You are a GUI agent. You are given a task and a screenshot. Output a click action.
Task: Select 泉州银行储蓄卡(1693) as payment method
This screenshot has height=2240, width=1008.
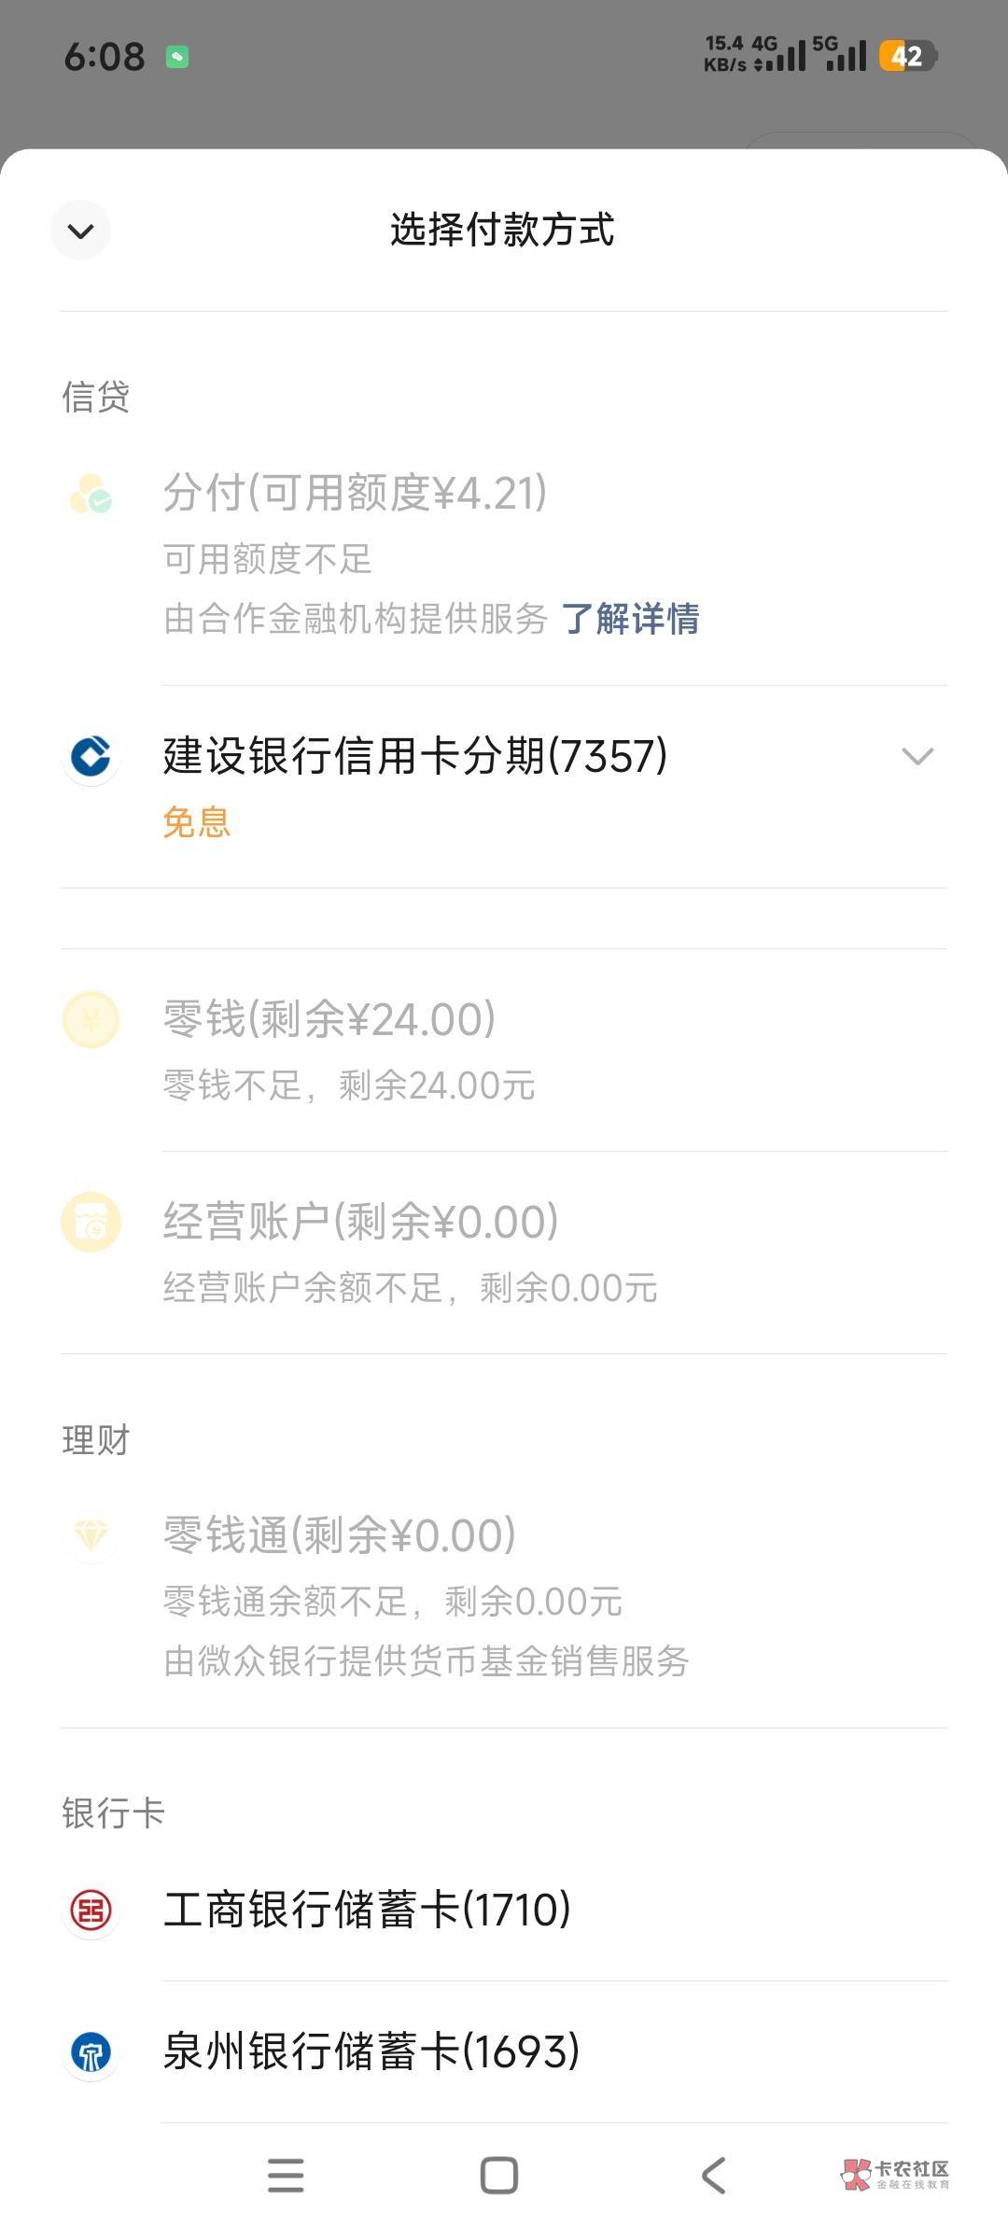tap(371, 2051)
